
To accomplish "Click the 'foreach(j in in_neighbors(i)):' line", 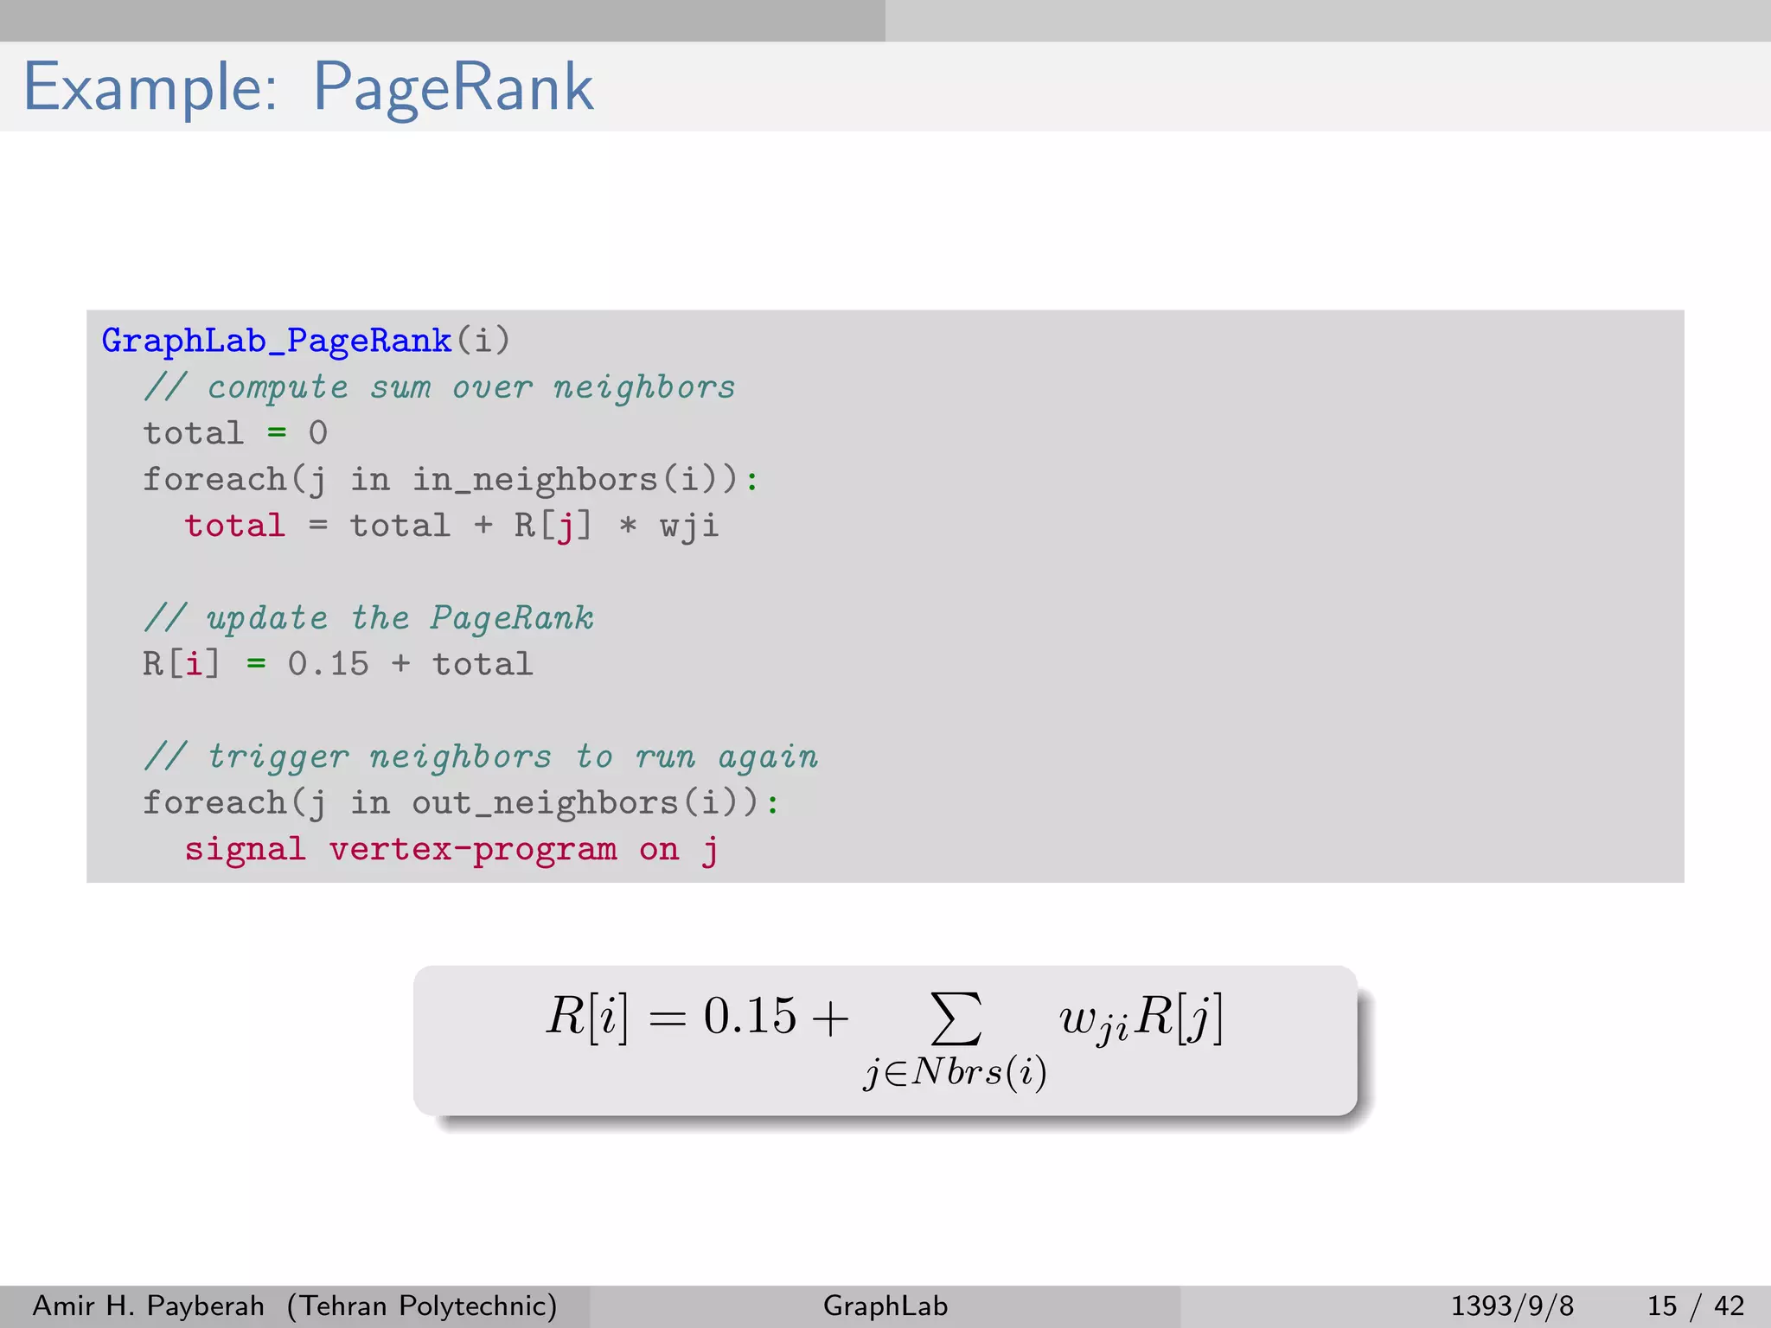I will (x=451, y=480).
